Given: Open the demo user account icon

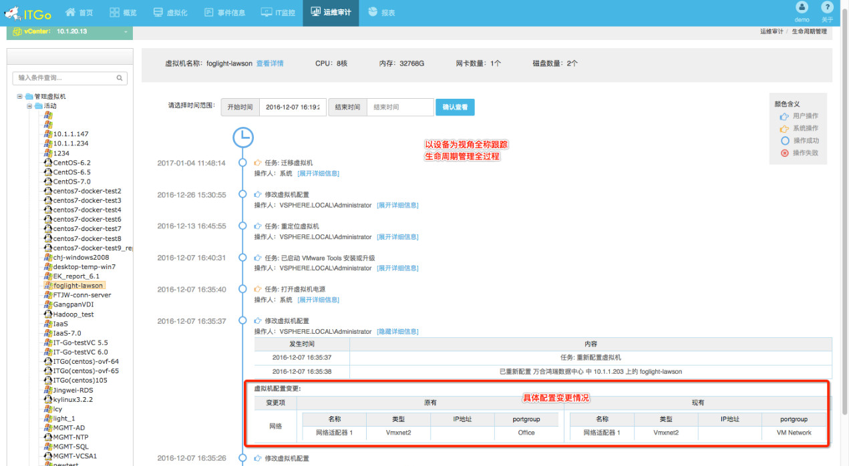Looking at the screenshot, I should tap(802, 7).
